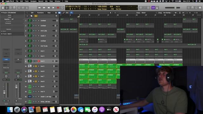The height and width of the screenshot is (114, 203).
Task: Click the Read automation button in channel strip
Action: pyautogui.click(x=6, y=73)
